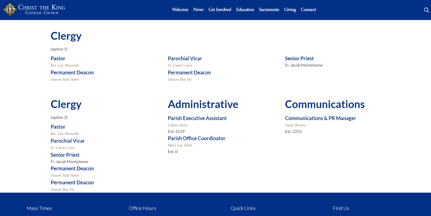Open Deacon Paul Haber link in option 1

pos(65,79)
